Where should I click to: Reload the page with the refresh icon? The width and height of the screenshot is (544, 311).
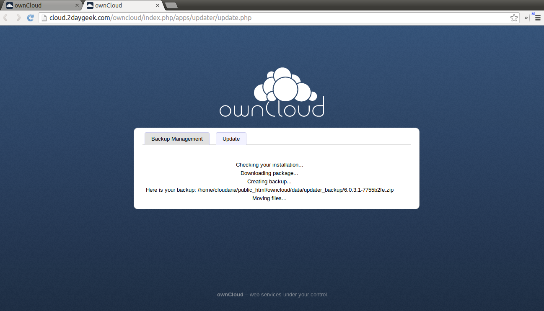(30, 18)
